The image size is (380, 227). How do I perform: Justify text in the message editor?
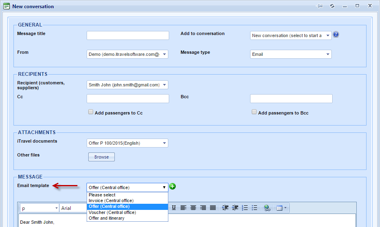click(x=213, y=208)
